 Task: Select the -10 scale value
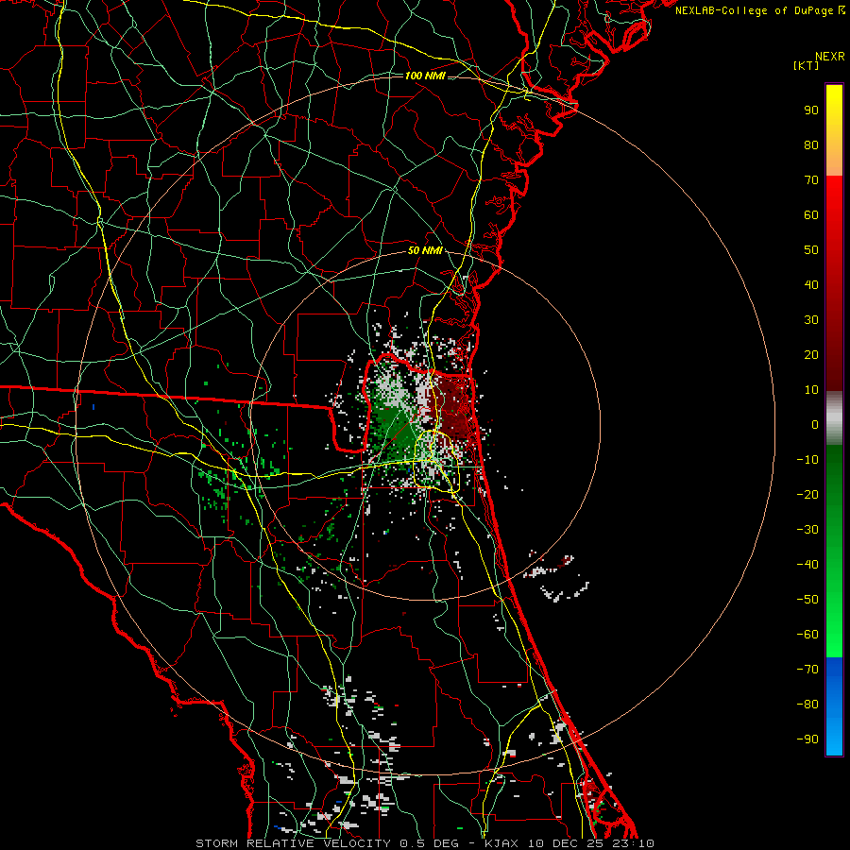click(x=807, y=460)
